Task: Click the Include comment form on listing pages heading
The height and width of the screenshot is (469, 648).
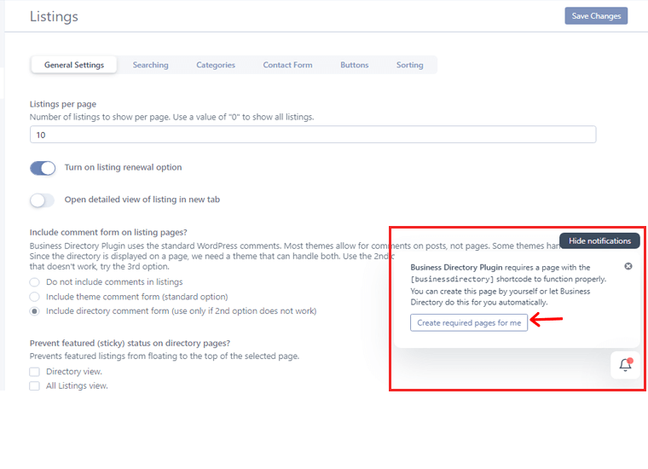Action: pos(108,232)
